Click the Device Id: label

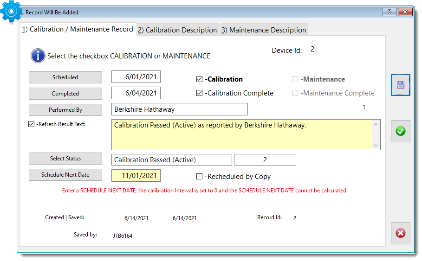pos(286,50)
